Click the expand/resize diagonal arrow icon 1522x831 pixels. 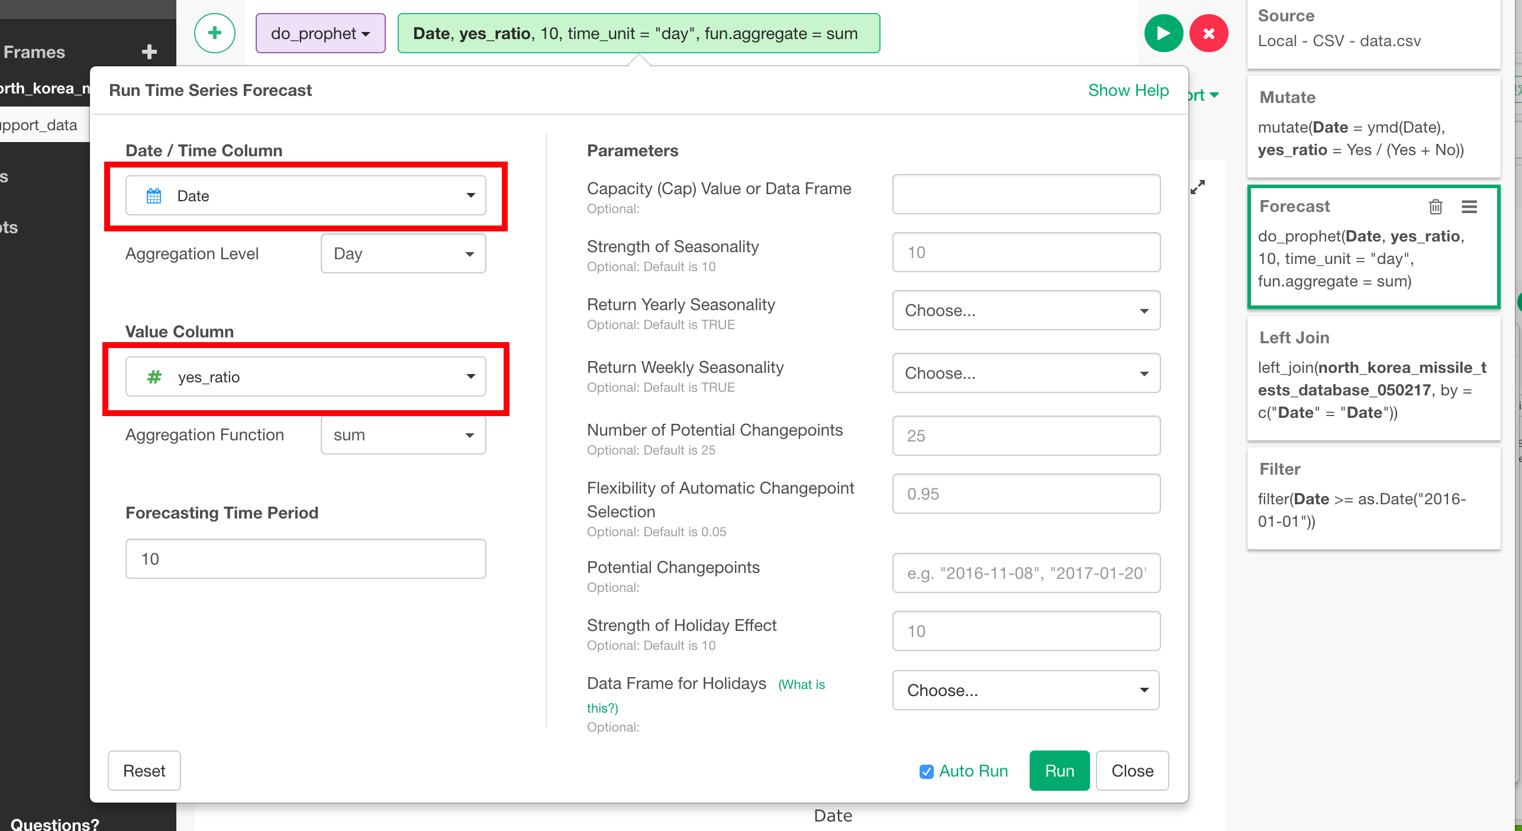coord(1198,186)
